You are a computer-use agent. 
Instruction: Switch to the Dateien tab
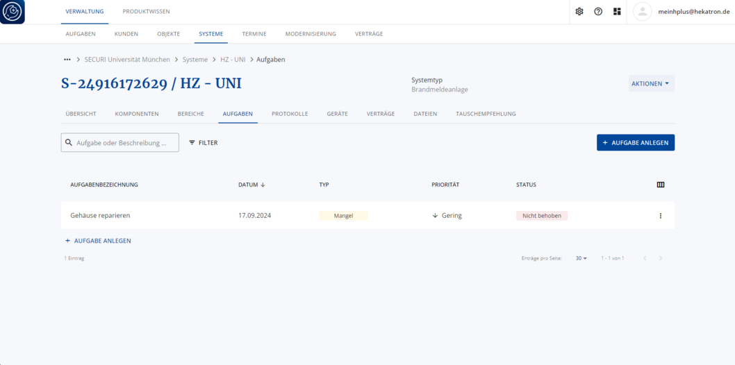tap(425, 114)
